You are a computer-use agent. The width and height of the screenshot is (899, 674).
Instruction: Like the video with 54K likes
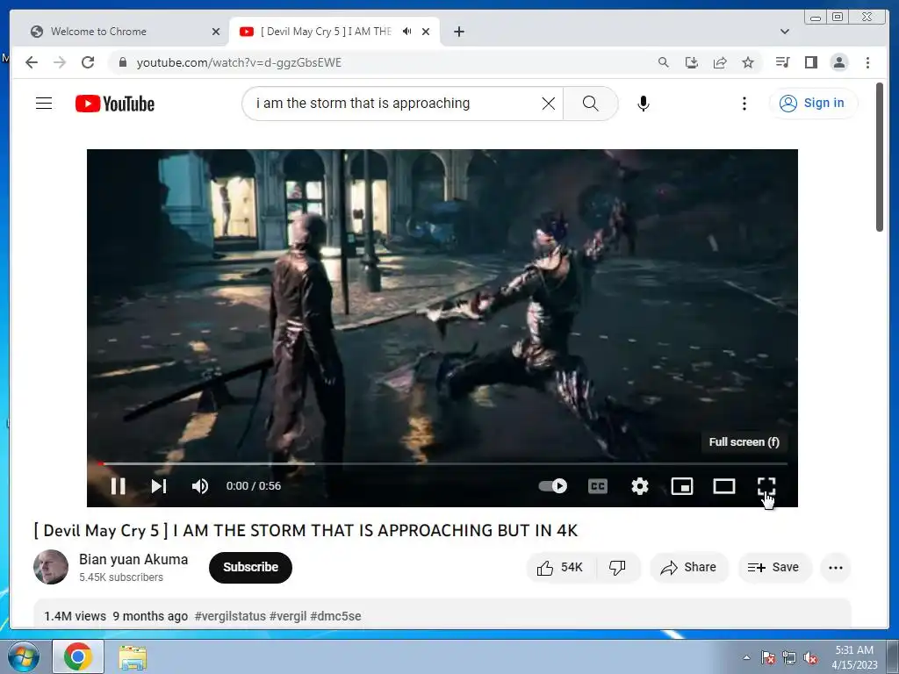click(x=561, y=568)
